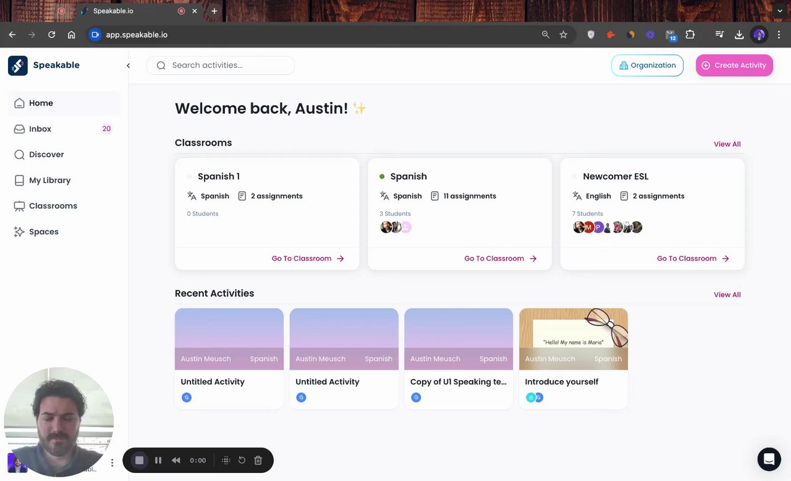
Task: Go back in the browser
Action: tap(12, 35)
